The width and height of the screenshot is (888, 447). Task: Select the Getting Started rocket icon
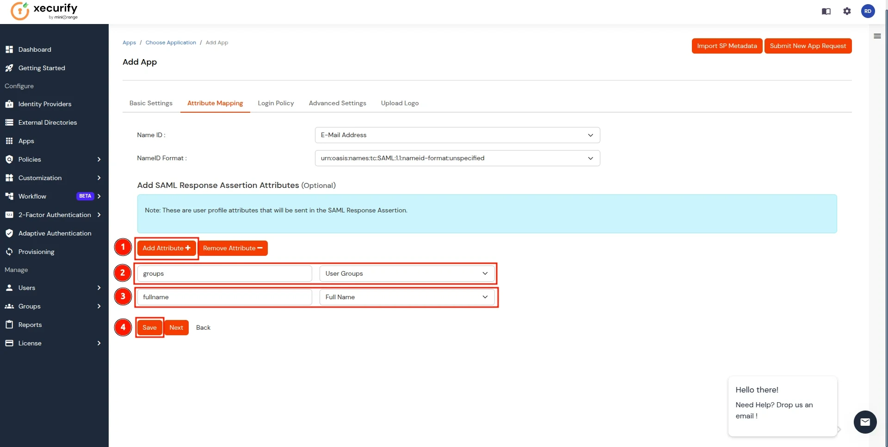coord(9,68)
